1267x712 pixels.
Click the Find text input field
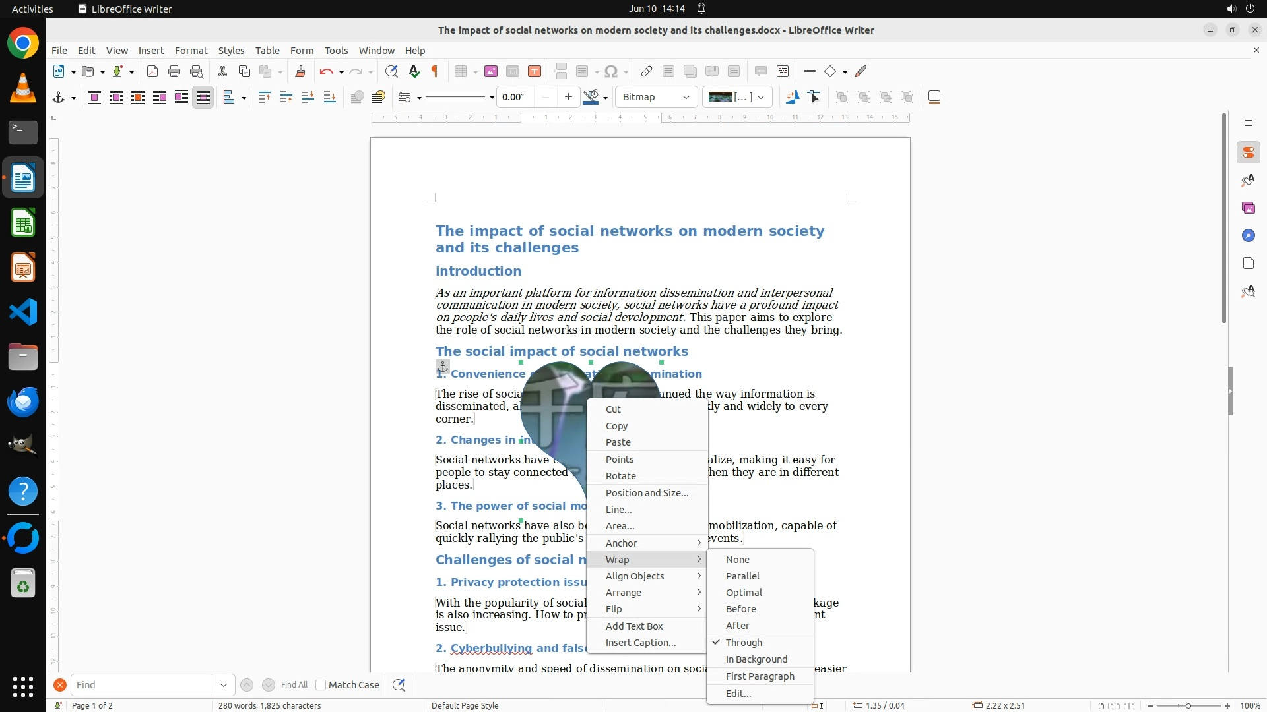click(x=142, y=685)
